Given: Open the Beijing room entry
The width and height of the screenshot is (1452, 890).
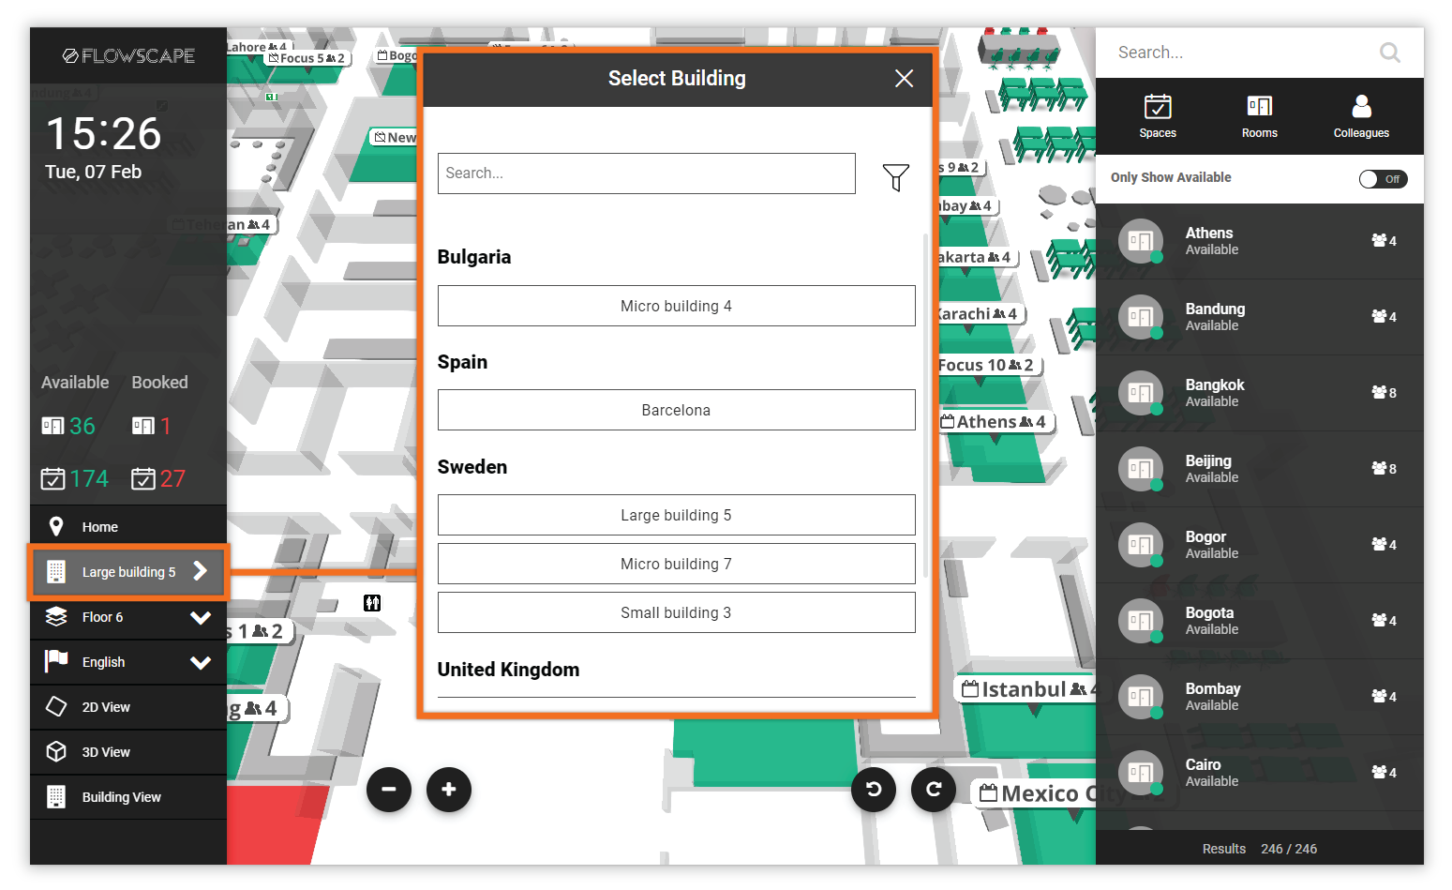Looking at the screenshot, I should click(1260, 469).
